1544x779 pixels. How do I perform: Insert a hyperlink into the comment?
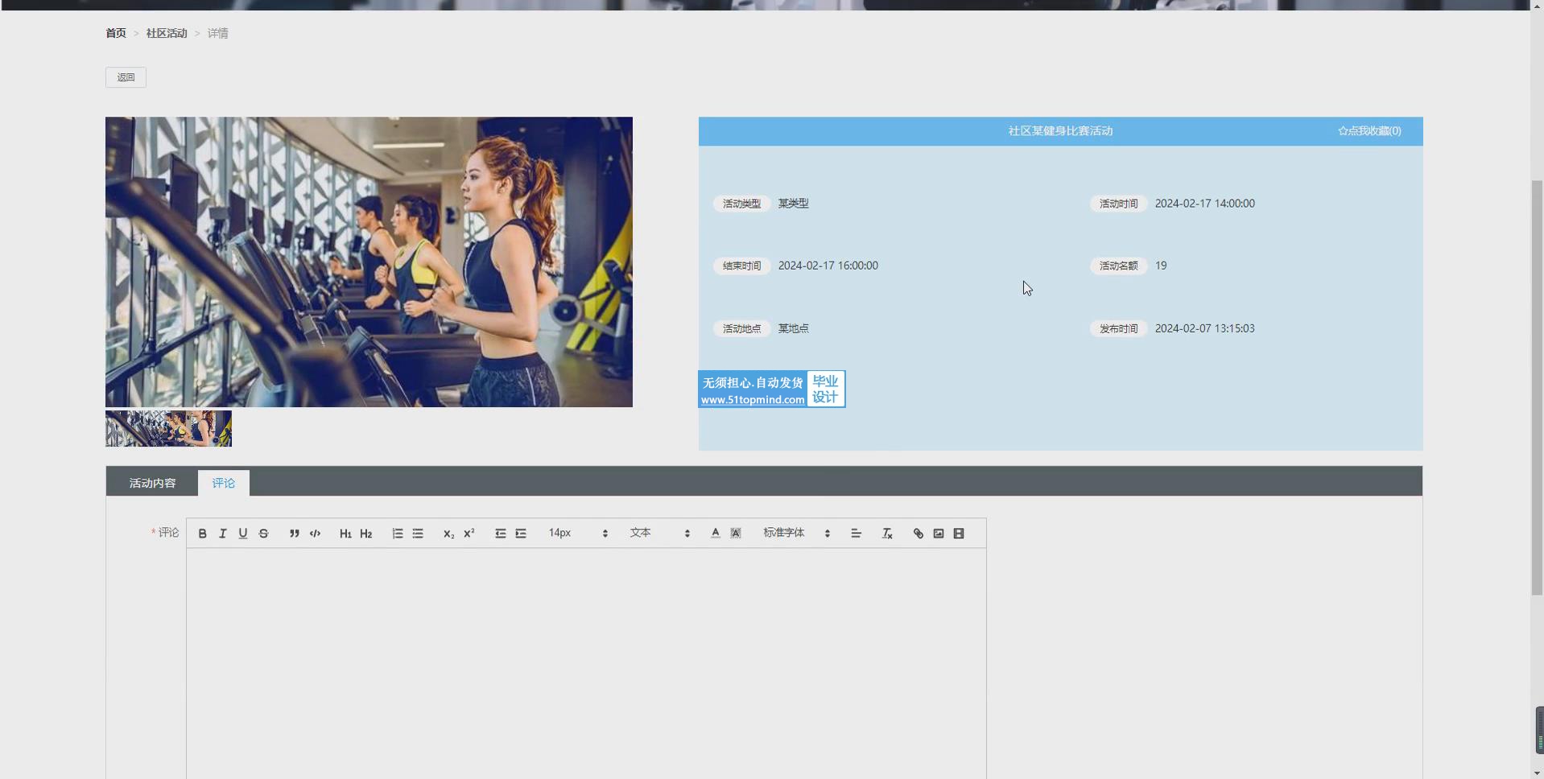click(x=918, y=534)
